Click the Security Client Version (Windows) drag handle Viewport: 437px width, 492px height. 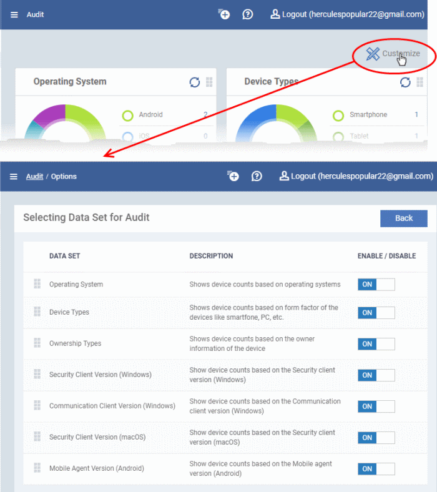[x=37, y=374]
